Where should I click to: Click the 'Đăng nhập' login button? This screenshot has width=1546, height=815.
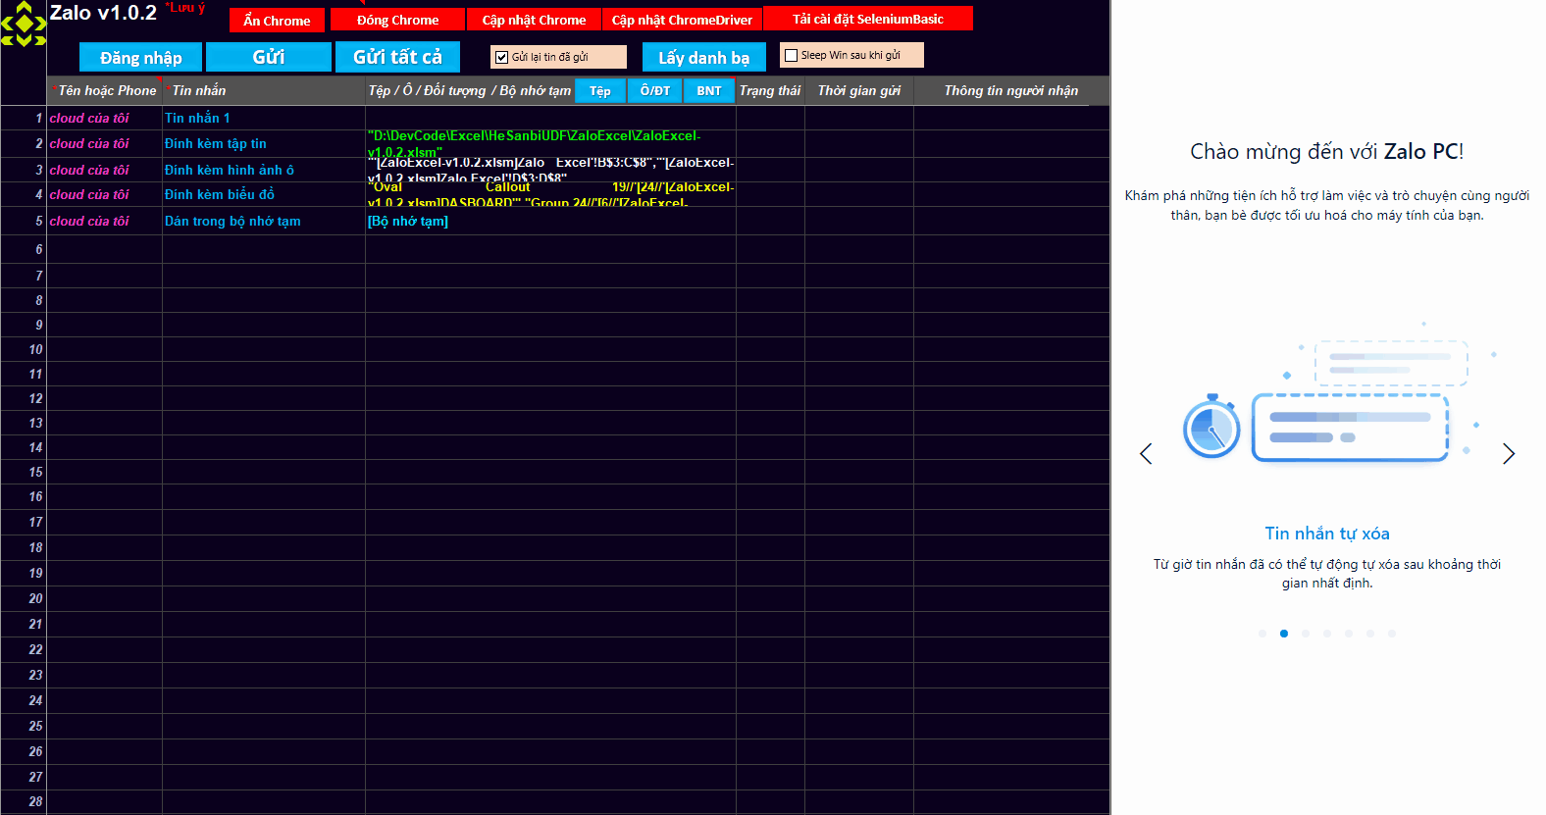coord(140,58)
